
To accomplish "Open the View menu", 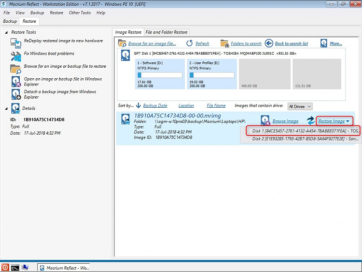I will click(x=20, y=13).
